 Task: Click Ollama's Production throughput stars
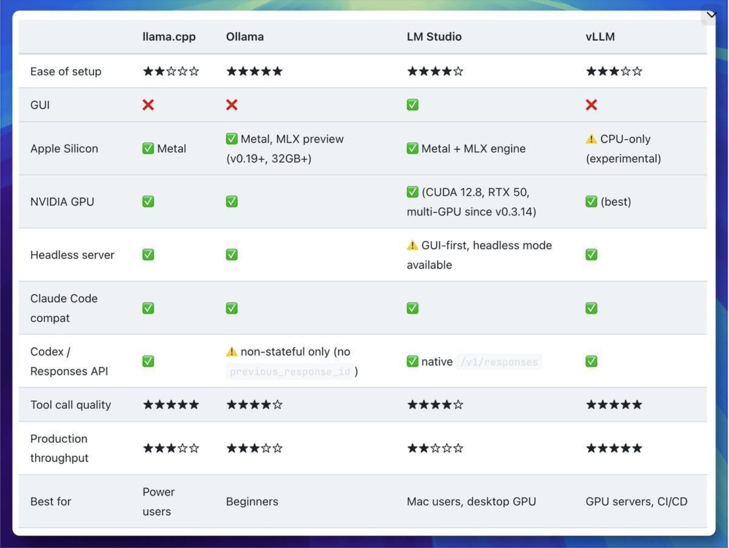pos(255,448)
